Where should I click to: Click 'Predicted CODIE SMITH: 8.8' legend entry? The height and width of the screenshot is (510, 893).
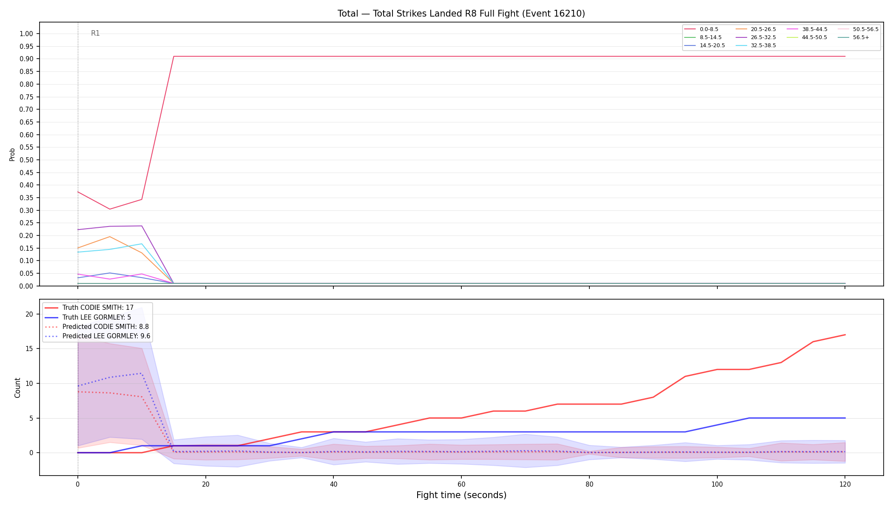(x=97, y=327)
